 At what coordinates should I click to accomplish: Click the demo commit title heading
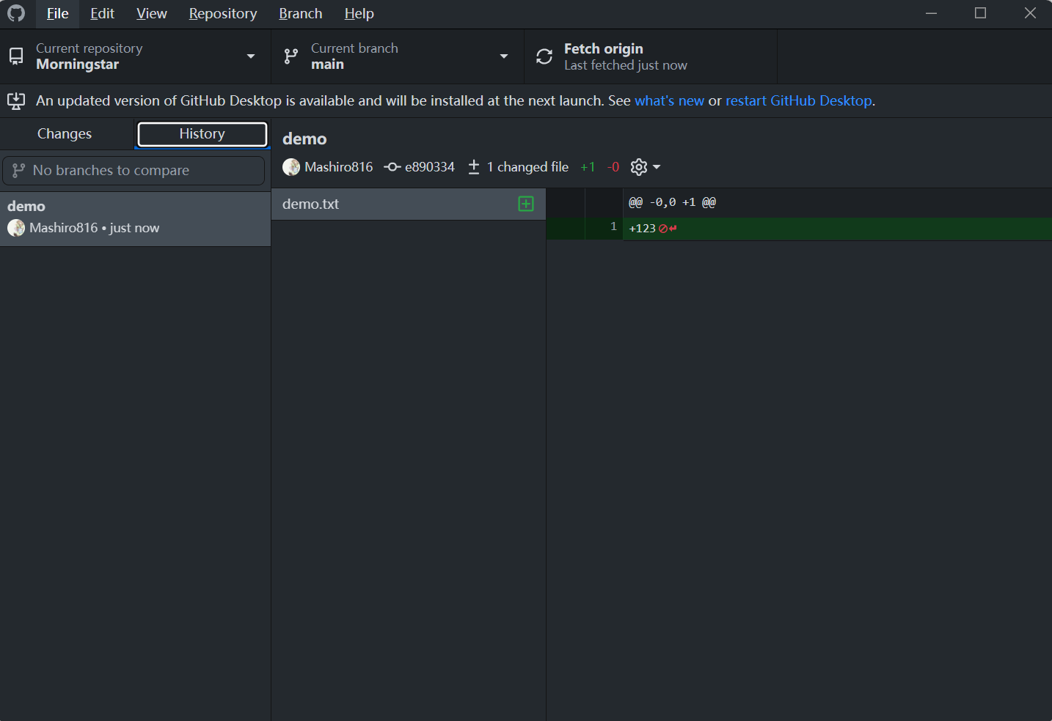pyautogui.click(x=304, y=138)
